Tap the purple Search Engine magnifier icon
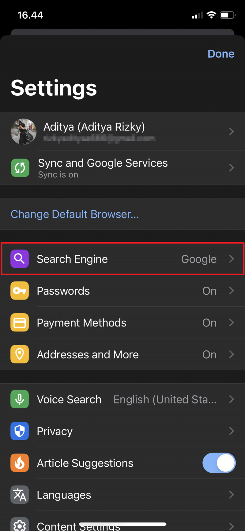This screenshot has width=245, height=531. click(20, 259)
